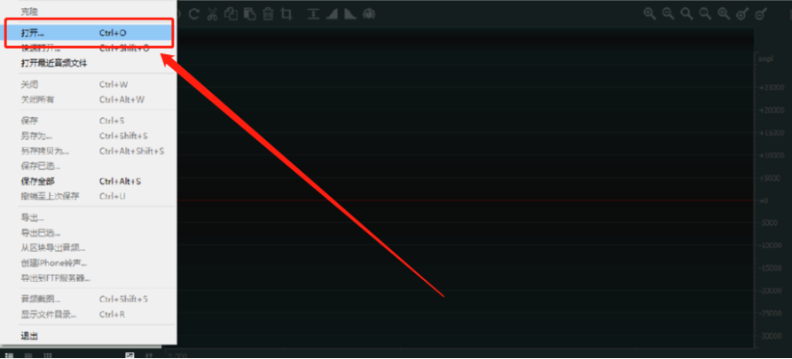Click the normalize icon in toolbar
The image size is (792, 359).
[x=314, y=14]
